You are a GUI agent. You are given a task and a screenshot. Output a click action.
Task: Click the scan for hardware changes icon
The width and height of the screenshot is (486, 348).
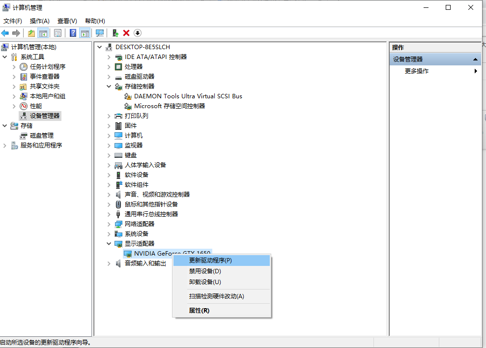tap(100, 33)
